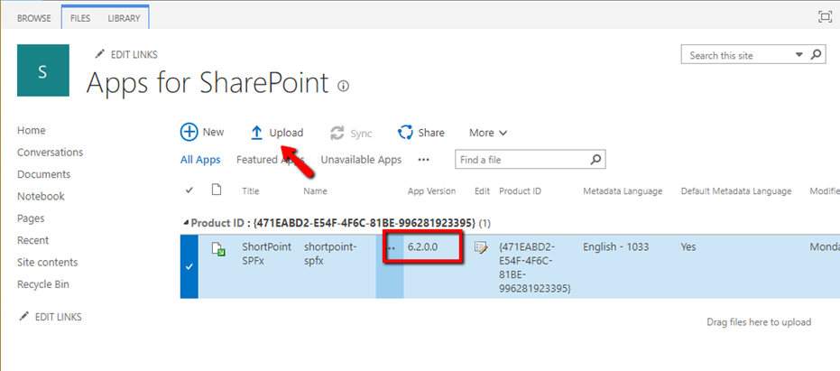Sort by the Title column
This screenshot has height=371, width=840.
pos(250,190)
